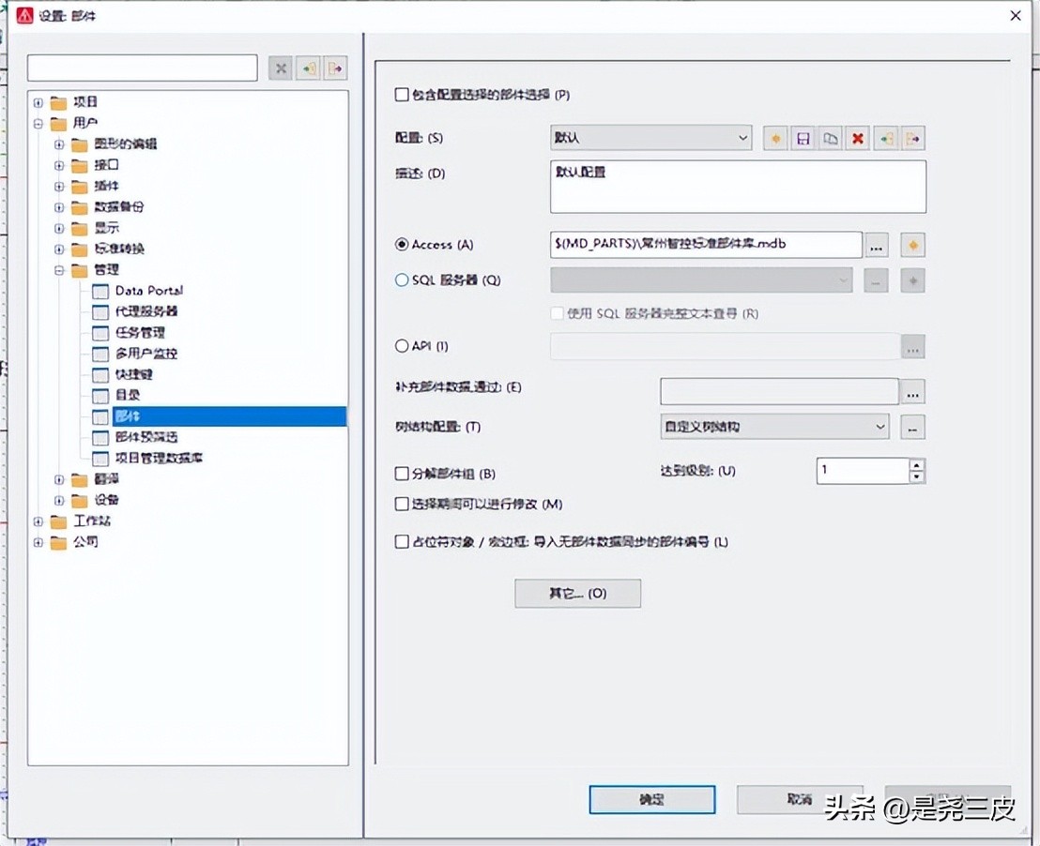Expand the 设备 tree node
Viewport: 1040px width, 846px height.
(59, 501)
